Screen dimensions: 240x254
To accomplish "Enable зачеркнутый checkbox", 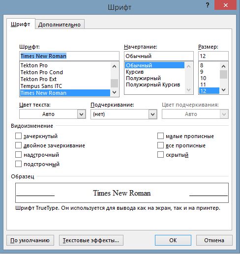I will tap(18, 136).
